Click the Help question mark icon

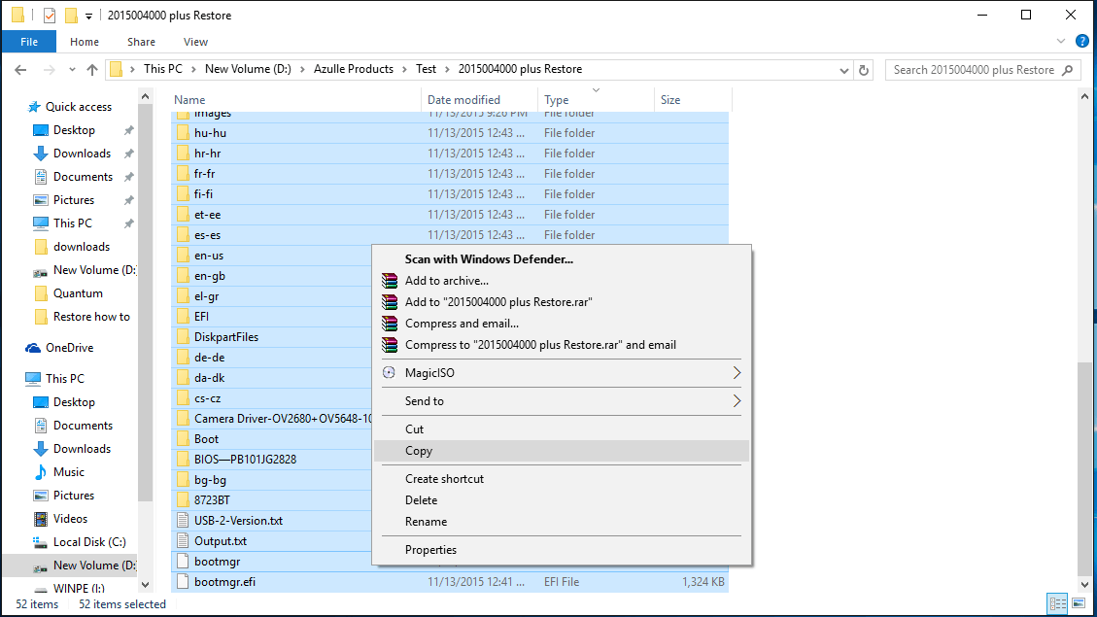(x=1082, y=42)
